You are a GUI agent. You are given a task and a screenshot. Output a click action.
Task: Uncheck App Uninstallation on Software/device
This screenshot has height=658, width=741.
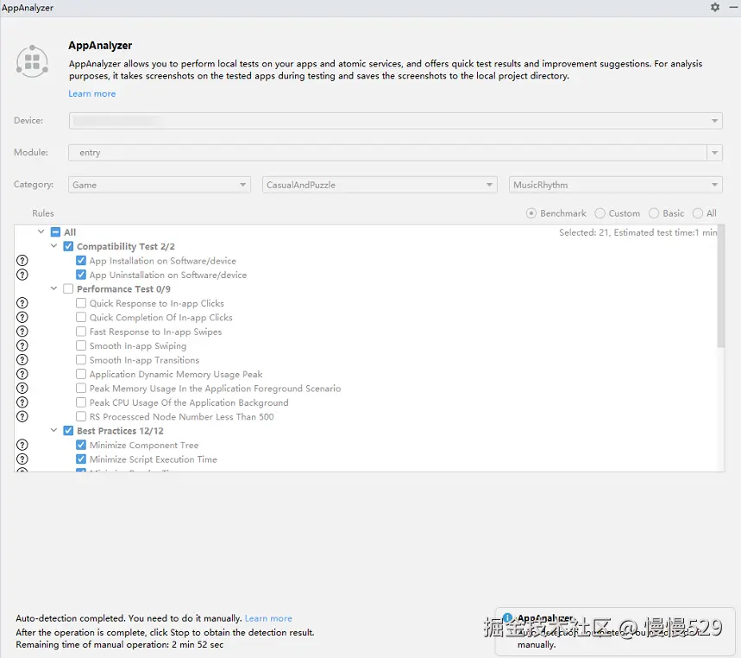coord(81,275)
